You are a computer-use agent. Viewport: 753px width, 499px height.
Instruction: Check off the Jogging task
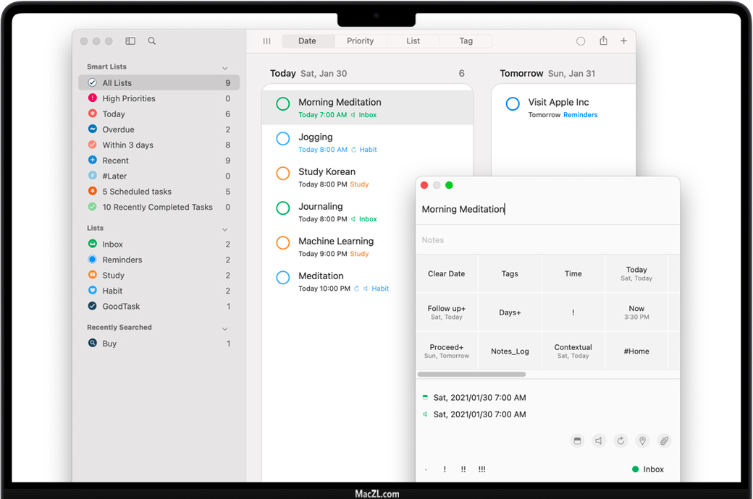point(283,139)
